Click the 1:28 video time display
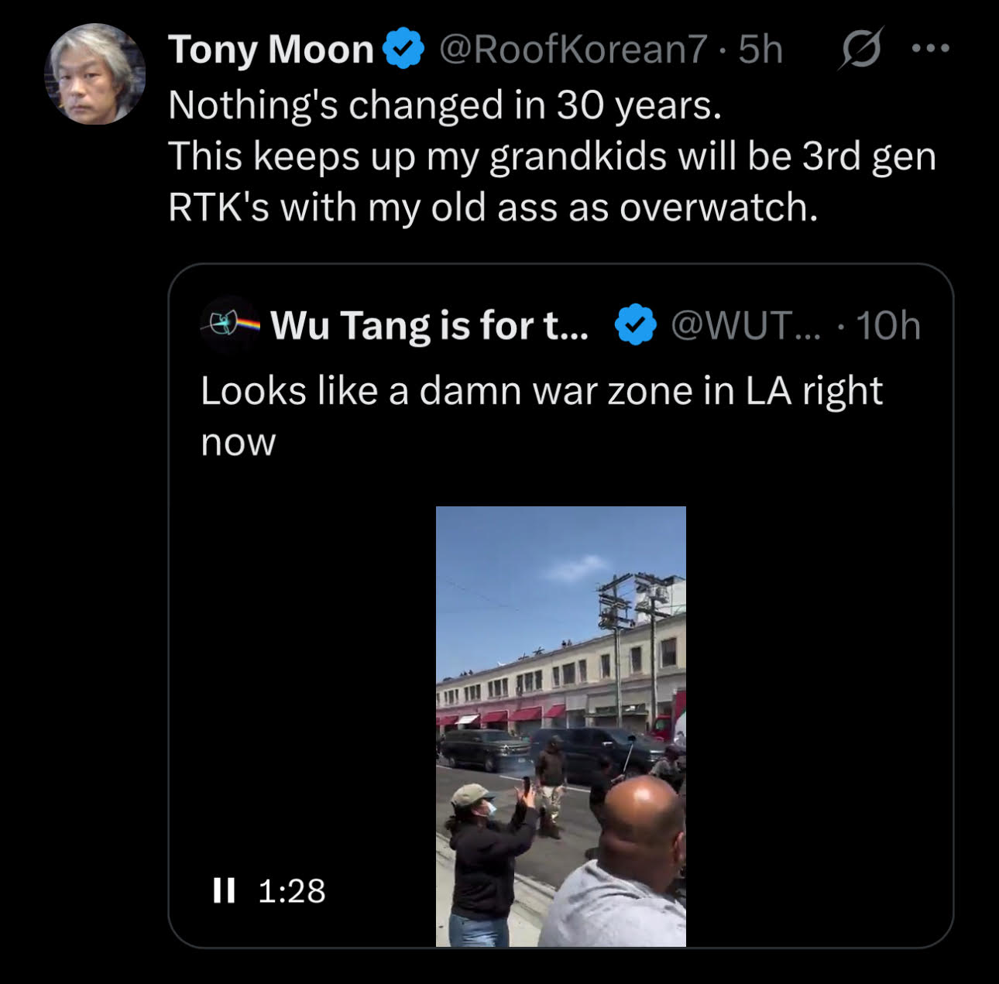 click(291, 890)
